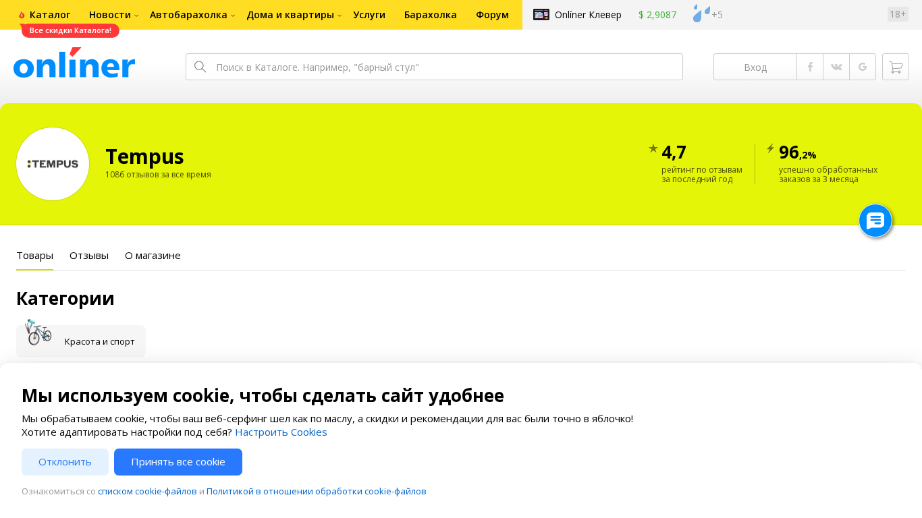Expand the Новости dropdown arrow

[x=136, y=16]
